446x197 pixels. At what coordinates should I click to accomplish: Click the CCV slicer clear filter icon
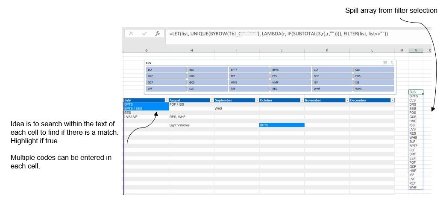392,63
